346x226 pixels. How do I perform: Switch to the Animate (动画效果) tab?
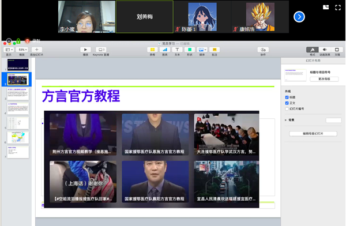click(x=325, y=50)
